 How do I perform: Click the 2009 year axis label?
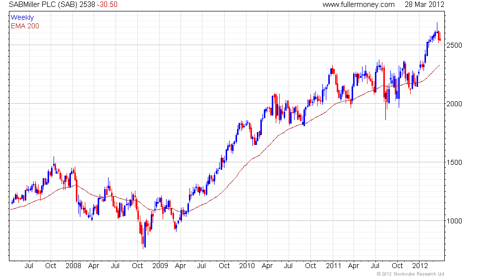click(x=160, y=266)
